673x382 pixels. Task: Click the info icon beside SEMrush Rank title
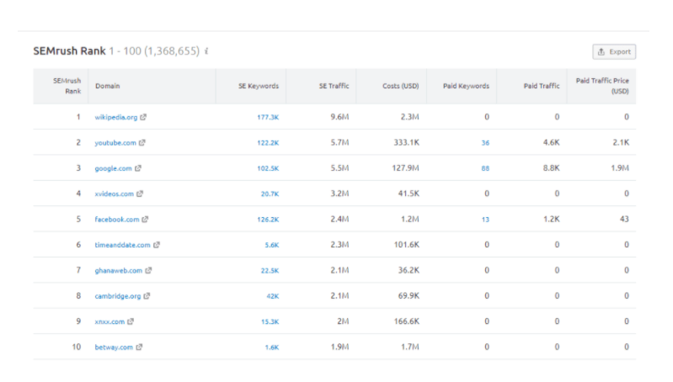(206, 51)
